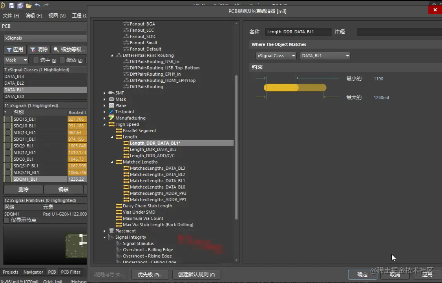Click the DiffPairsRouting_USB_In rule icon
Image resolution: width=442 pixels, height=283 pixels.
[x=126, y=62]
